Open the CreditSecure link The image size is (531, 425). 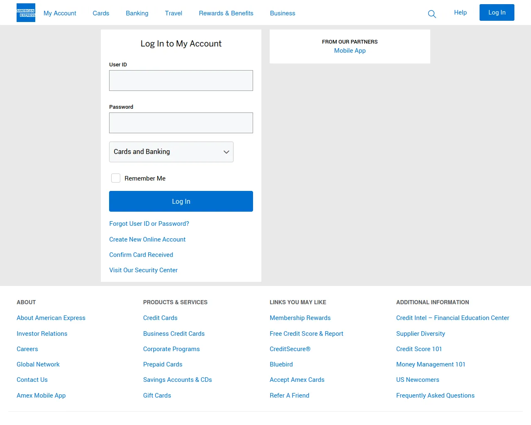[x=290, y=349]
